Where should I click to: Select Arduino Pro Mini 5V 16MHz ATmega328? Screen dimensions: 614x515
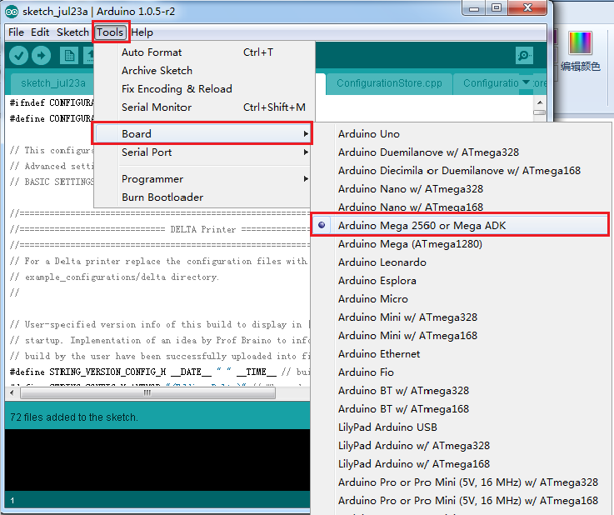460,482
